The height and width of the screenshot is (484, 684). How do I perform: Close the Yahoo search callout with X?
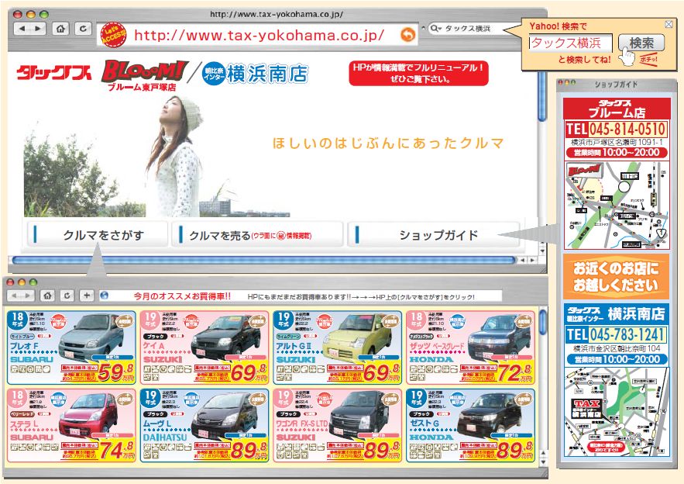[x=668, y=25]
